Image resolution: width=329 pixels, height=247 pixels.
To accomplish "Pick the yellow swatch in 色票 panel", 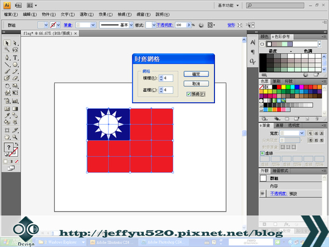I will 283,87.
